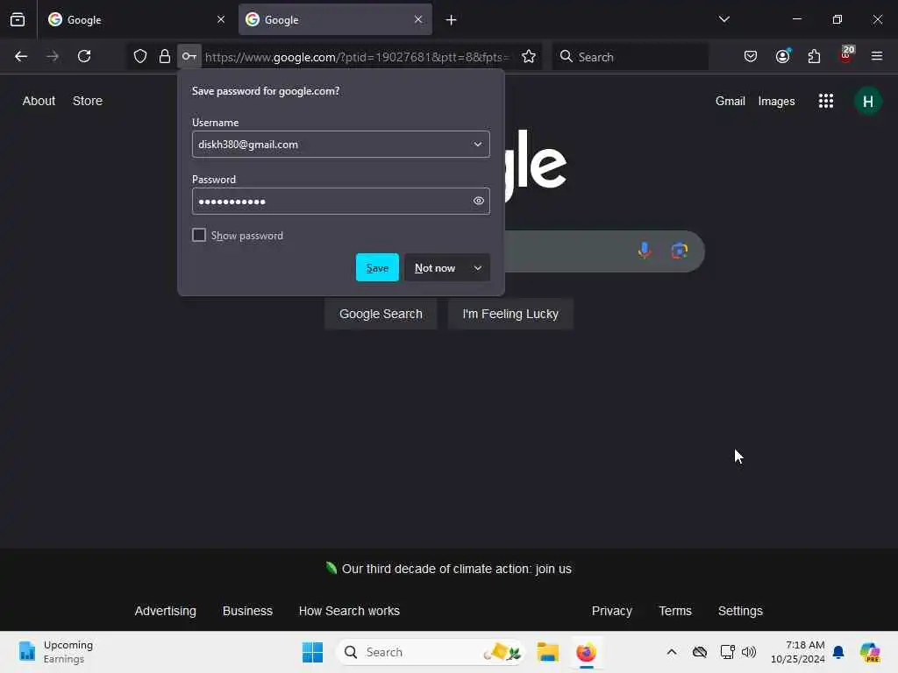
Task: Enable the Show password checkbox
Action: pyautogui.click(x=199, y=235)
